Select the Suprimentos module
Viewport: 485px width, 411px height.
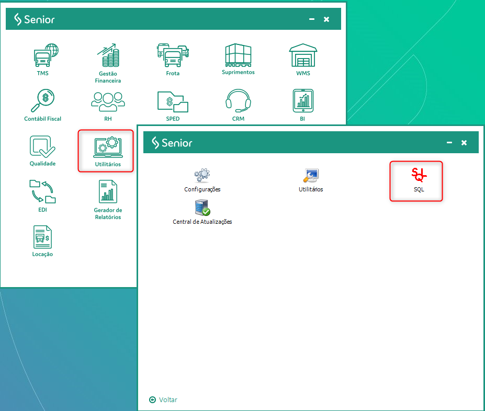tap(238, 59)
